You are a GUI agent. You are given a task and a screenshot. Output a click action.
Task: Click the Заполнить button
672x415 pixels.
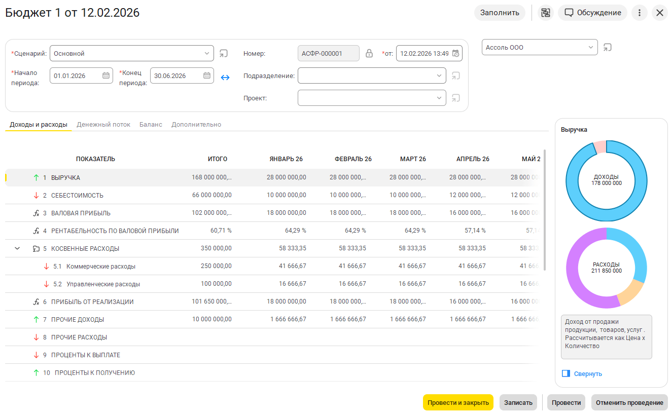tap(500, 13)
